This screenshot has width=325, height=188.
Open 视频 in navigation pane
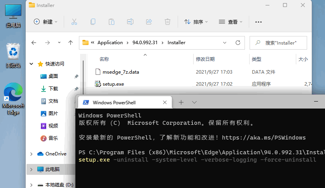[53, 126]
